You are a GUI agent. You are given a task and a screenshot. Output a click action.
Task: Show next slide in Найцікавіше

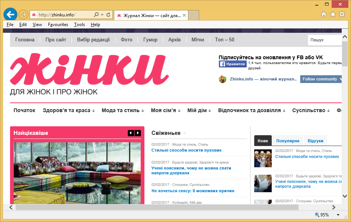138,133
